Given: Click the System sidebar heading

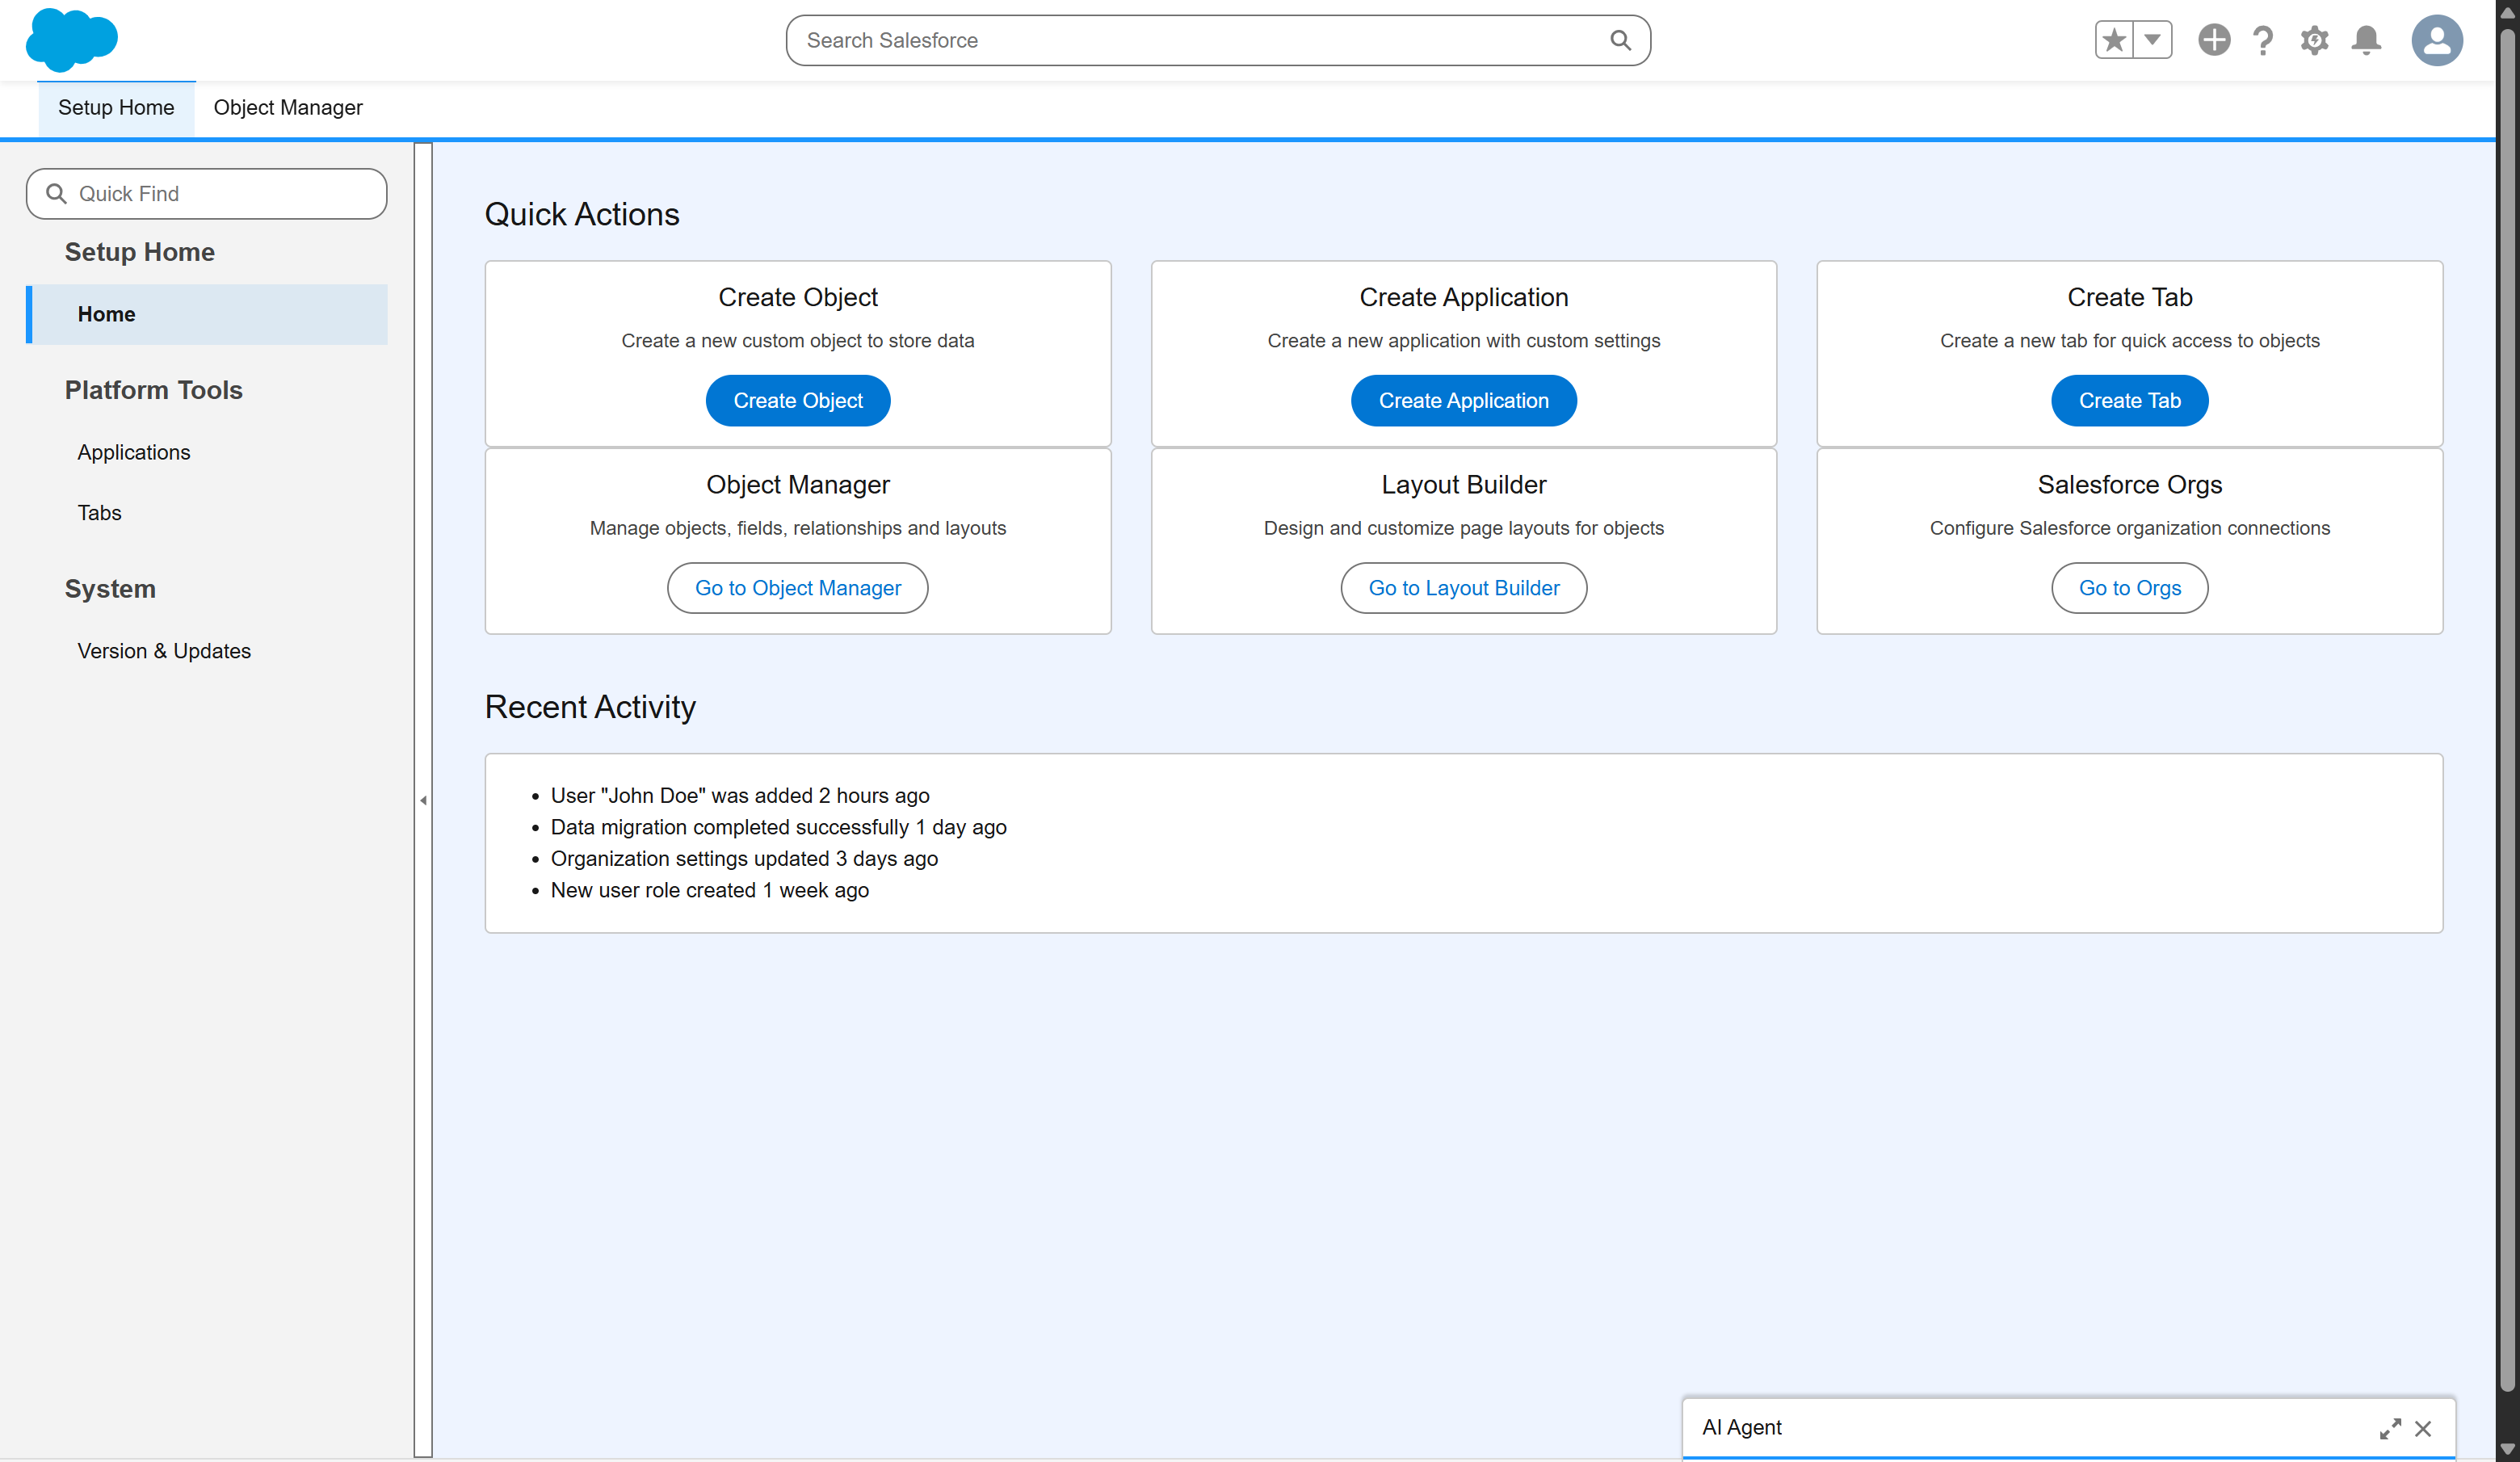Looking at the screenshot, I should [110, 589].
